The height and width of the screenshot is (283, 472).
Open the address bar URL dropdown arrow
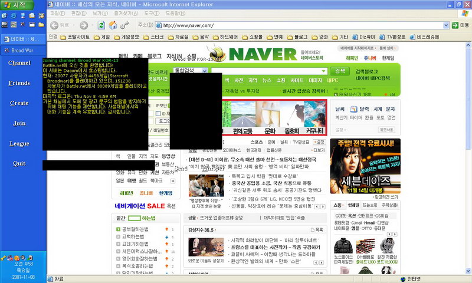pos(446,25)
